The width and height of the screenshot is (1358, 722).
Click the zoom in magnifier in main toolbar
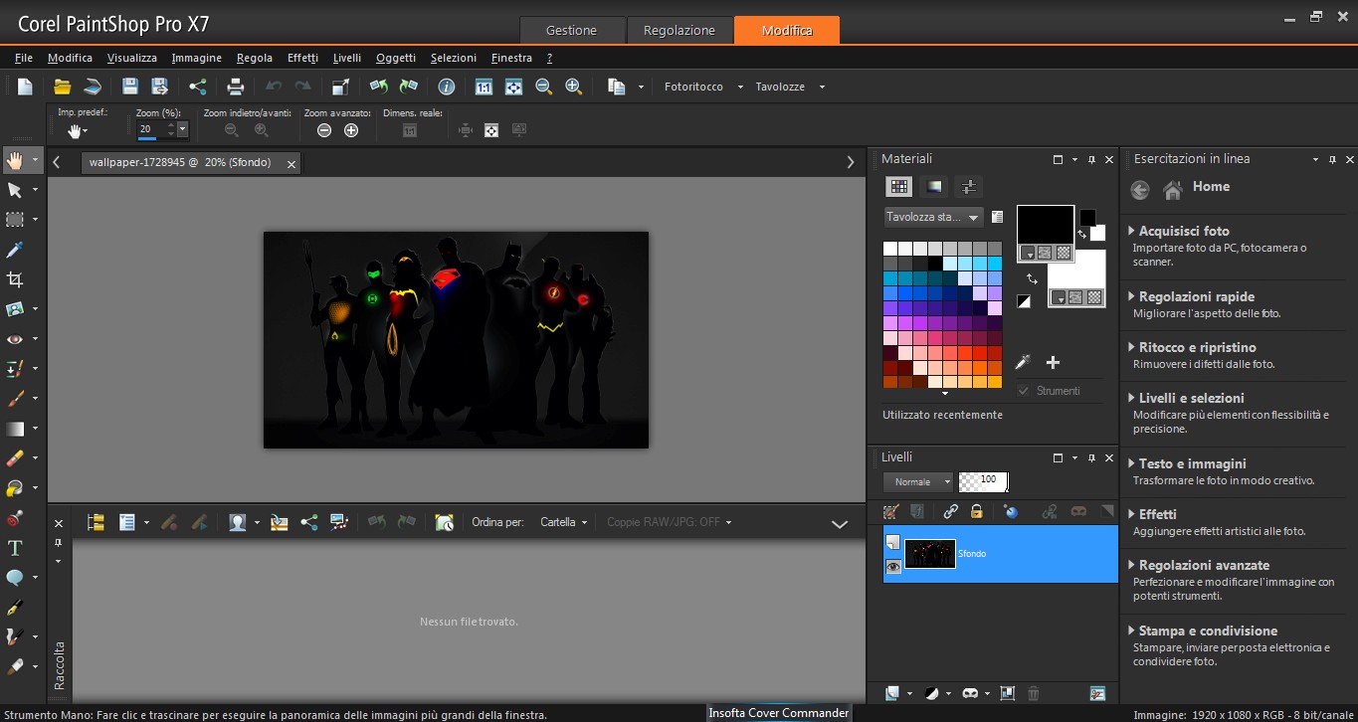(x=573, y=87)
